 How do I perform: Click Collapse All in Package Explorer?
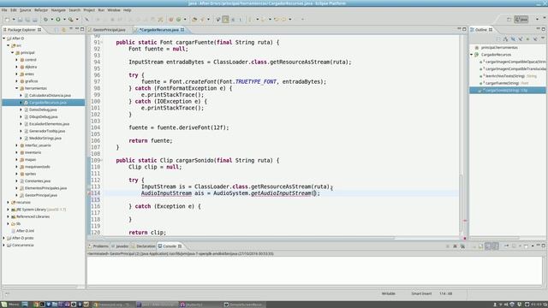pyautogui.click(x=57, y=30)
